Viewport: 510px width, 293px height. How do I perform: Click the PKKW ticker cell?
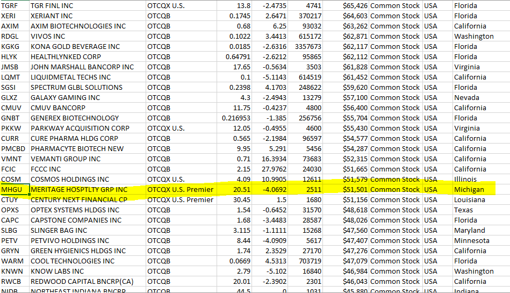[x=15, y=128]
